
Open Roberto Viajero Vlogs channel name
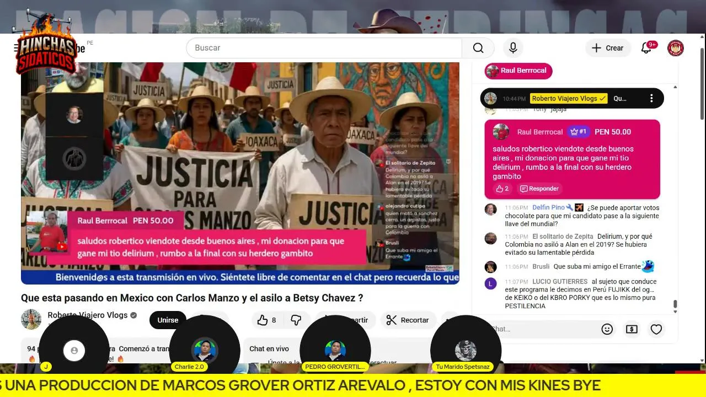point(87,315)
